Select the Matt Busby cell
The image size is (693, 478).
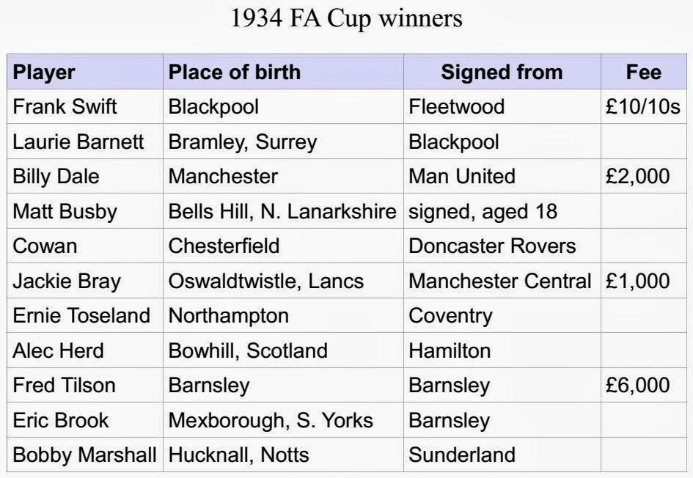[x=65, y=212]
